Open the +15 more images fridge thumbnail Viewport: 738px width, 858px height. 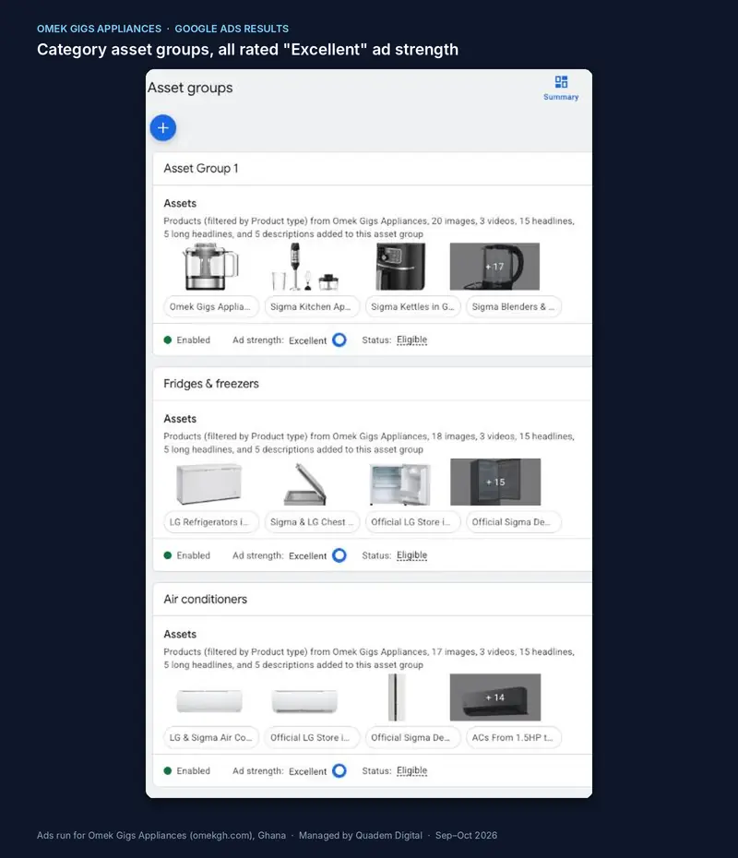tap(495, 483)
